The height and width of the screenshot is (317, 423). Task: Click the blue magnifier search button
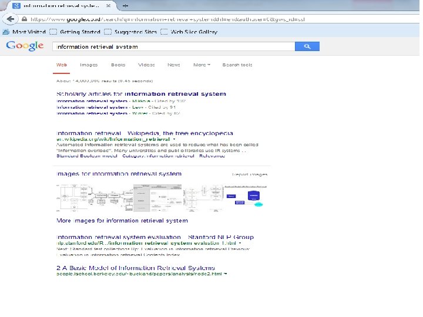307,46
